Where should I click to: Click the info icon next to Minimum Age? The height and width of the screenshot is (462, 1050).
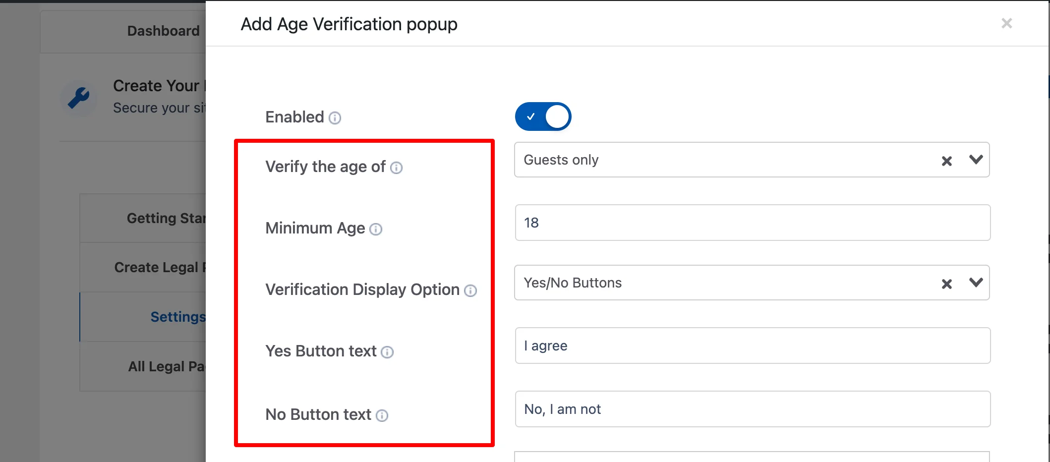(376, 229)
